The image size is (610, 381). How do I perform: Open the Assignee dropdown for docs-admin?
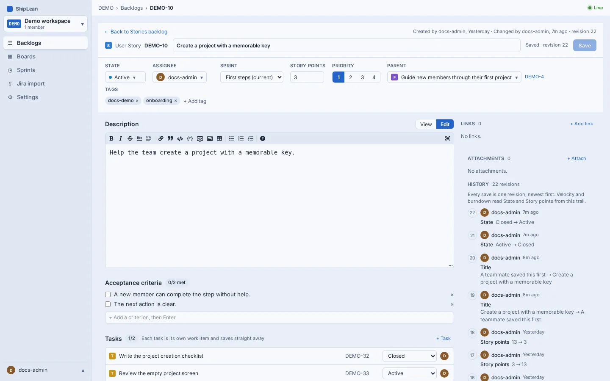(180, 77)
